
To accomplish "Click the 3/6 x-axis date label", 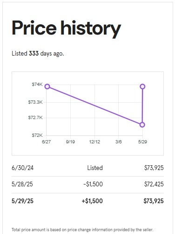I will [x=119, y=142].
